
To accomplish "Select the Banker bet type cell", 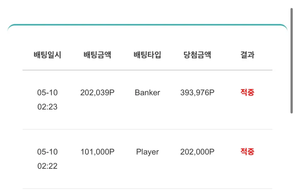I will 147,93.
